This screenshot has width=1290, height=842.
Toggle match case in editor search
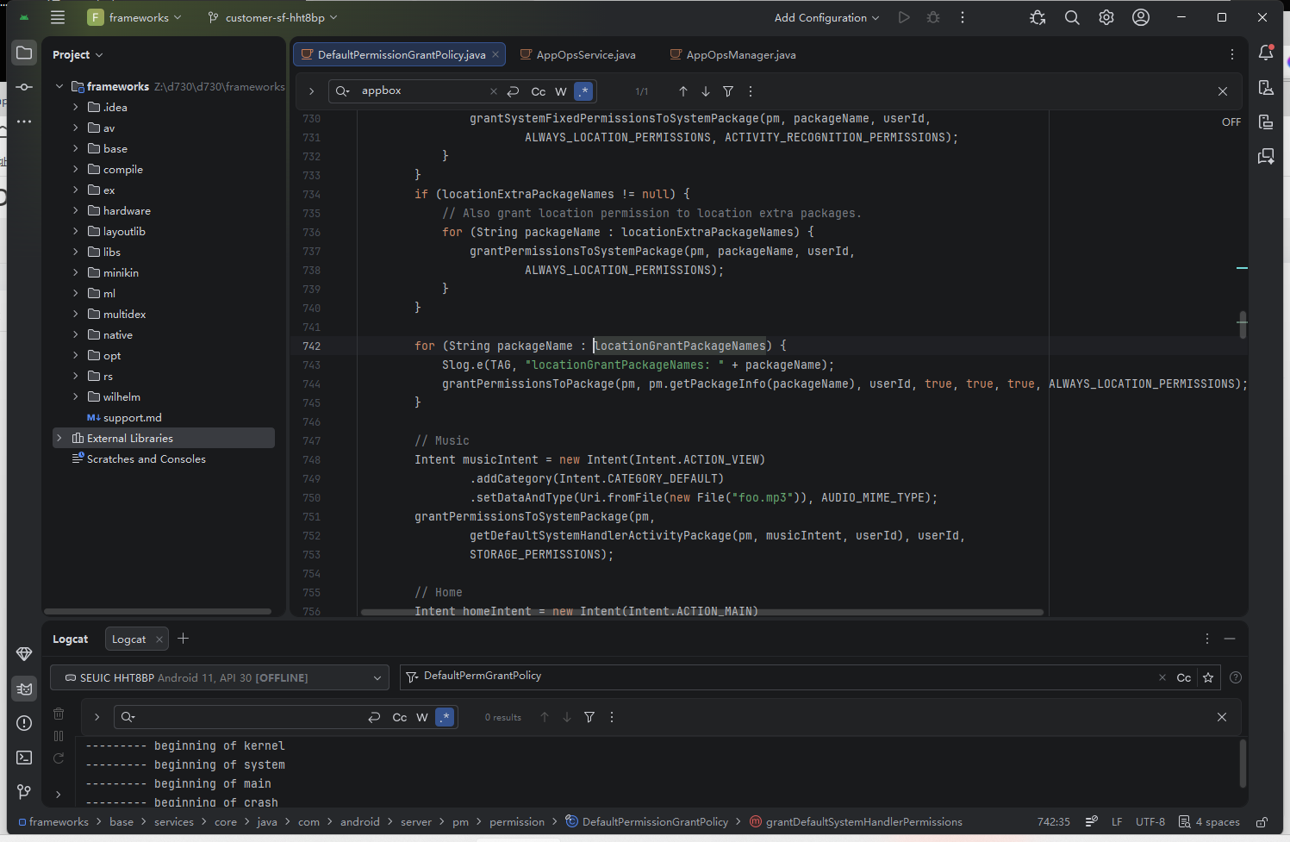pyautogui.click(x=539, y=91)
